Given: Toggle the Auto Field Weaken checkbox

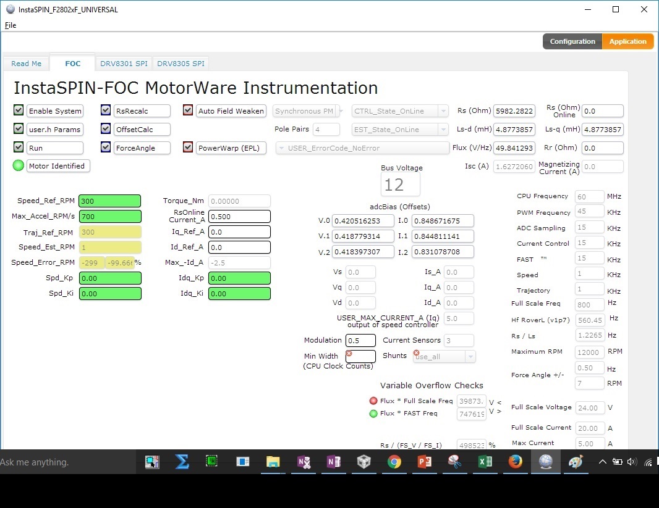Looking at the screenshot, I should pos(188,110).
